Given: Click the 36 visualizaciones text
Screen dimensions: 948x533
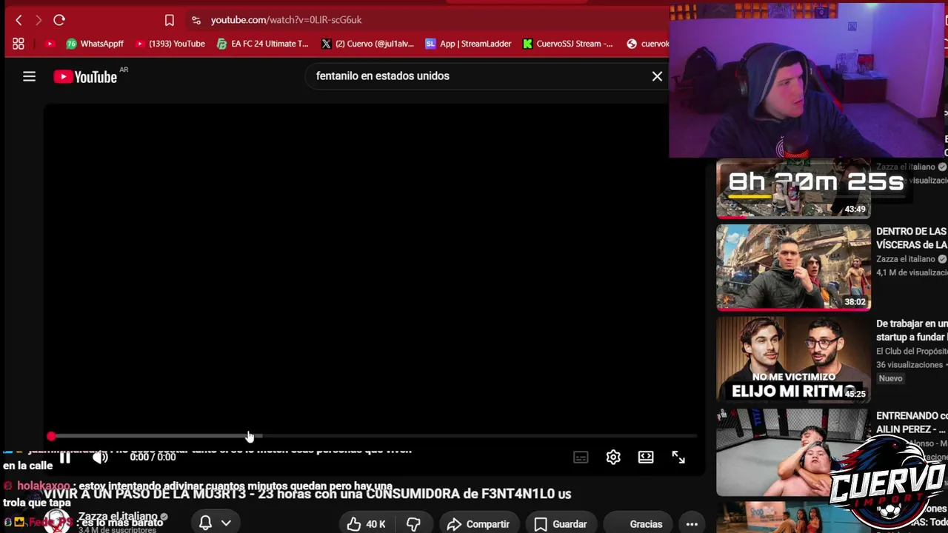Looking at the screenshot, I should click(910, 365).
